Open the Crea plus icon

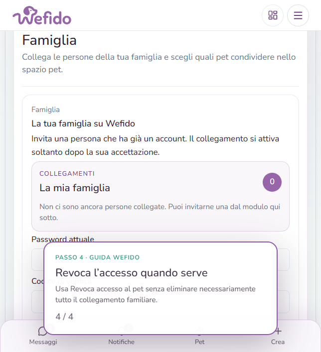point(278,331)
